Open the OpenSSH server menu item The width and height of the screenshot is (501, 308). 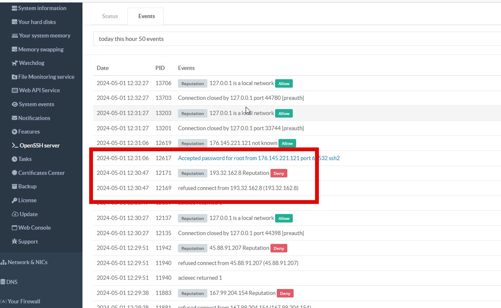40,146
